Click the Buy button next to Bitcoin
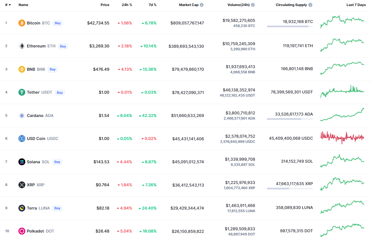The width and height of the screenshot is (371, 238). 58,23
